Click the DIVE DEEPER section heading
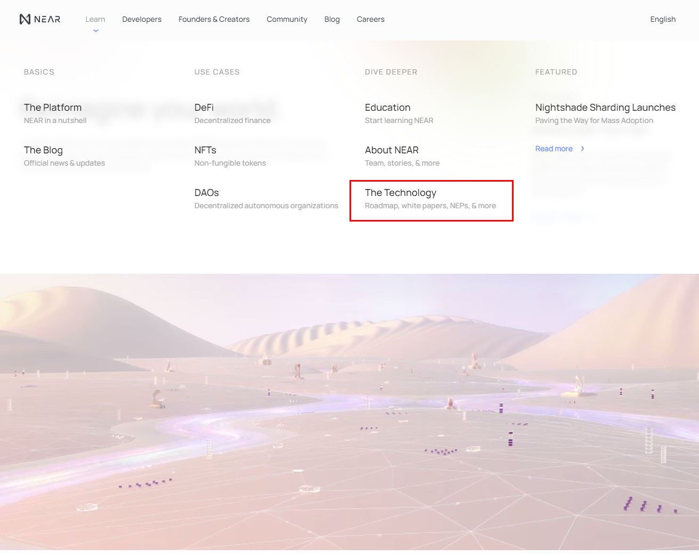Image resolution: width=699 pixels, height=556 pixels. pyautogui.click(x=391, y=72)
